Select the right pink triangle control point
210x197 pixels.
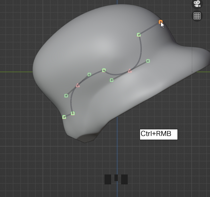tap(130, 71)
